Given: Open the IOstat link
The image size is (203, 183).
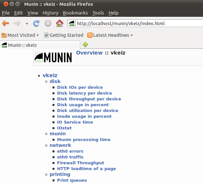Looking at the screenshot, I should click(64, 128).
